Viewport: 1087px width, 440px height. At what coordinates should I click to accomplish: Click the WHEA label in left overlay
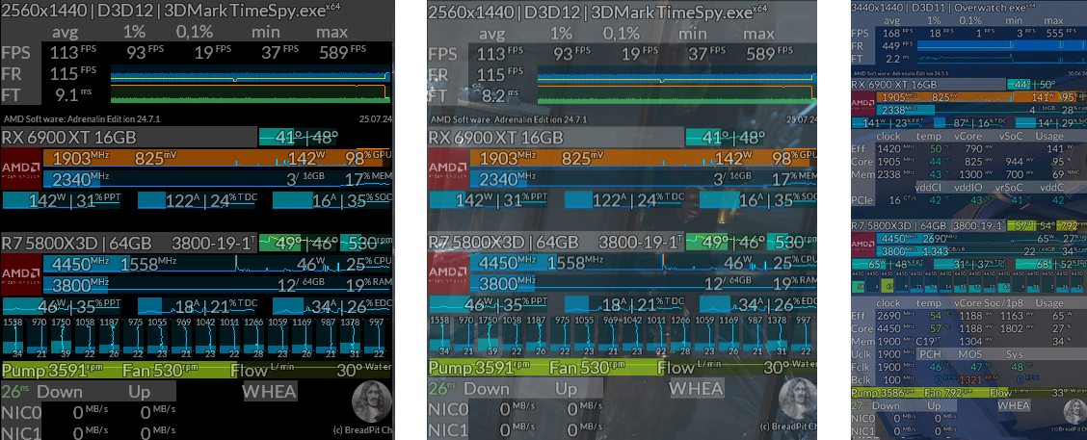(270, 391)
